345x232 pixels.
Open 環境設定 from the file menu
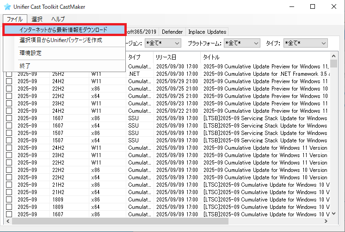click(x=31, y=53)
